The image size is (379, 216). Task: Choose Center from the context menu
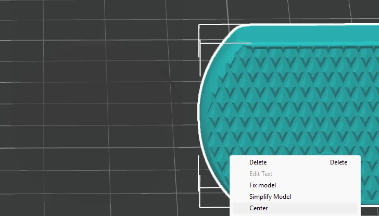point(295,208)
